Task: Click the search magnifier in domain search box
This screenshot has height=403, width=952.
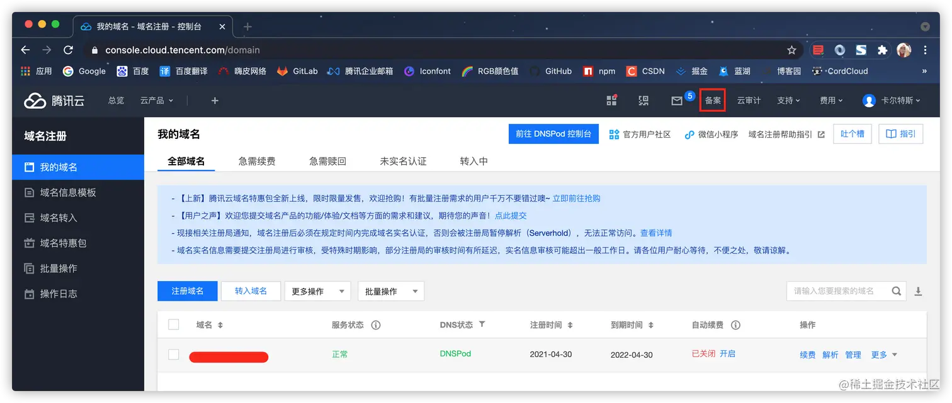Action: (897, 291)
